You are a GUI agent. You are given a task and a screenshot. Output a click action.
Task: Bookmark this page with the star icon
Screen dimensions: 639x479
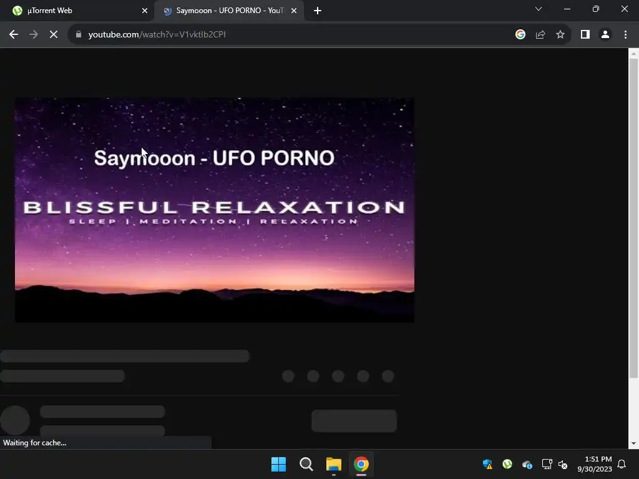[x=560, y=35]
